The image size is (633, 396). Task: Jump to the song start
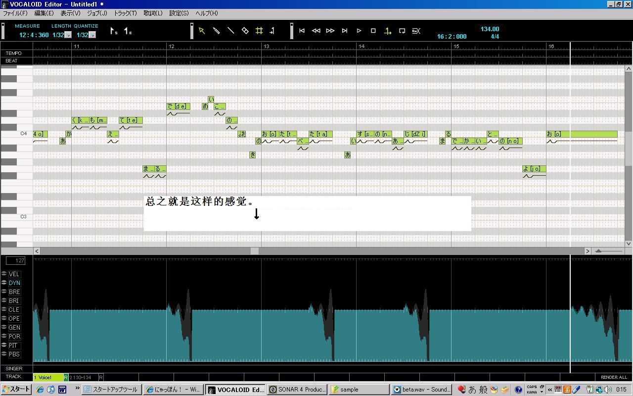coord(302,31)
